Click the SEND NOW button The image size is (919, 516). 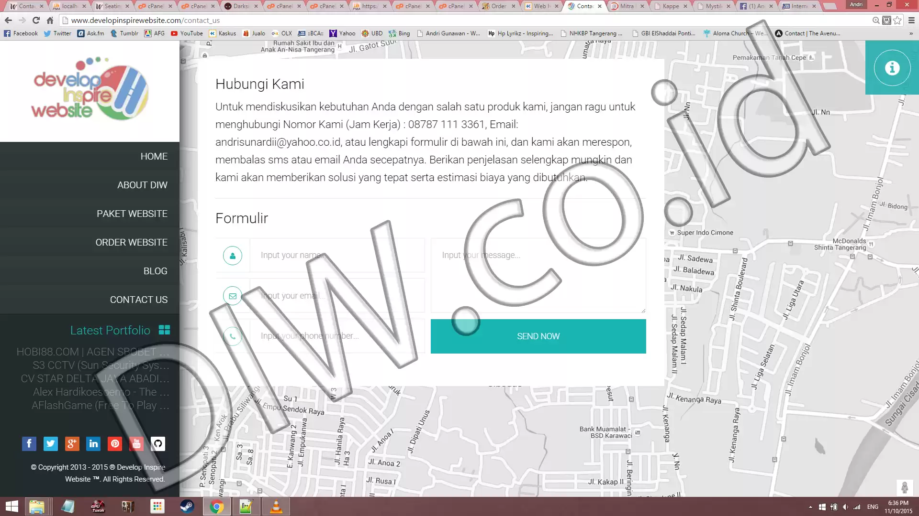click(538, 336)
